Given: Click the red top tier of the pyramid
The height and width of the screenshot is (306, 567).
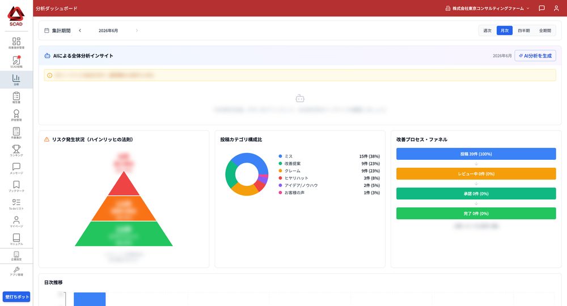Looking at the screenshot, I should click(124, 186).
